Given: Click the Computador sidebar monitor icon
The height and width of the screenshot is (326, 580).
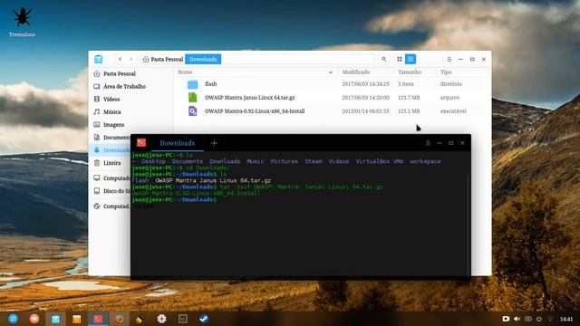Looking at the screenshot, I should [97, 177].
